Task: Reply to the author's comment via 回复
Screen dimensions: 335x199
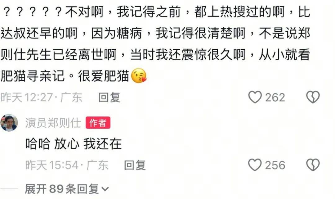Action: pyautogui.click(x=135, y=165)
